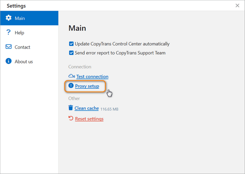The width and height of the screenshot is (245, 174).
Task: Open the Proxy setup link
Action: 87,86
